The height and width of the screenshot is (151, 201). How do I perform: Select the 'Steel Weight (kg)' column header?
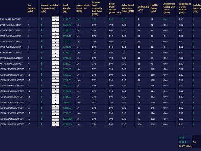pyautogui.click(x=69, y=8)
